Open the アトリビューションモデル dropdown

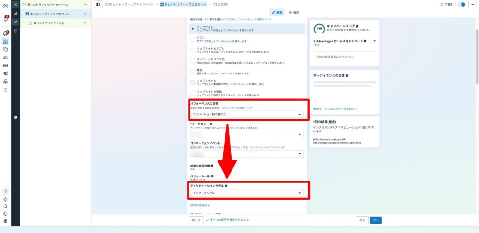[x=247, y=193]
